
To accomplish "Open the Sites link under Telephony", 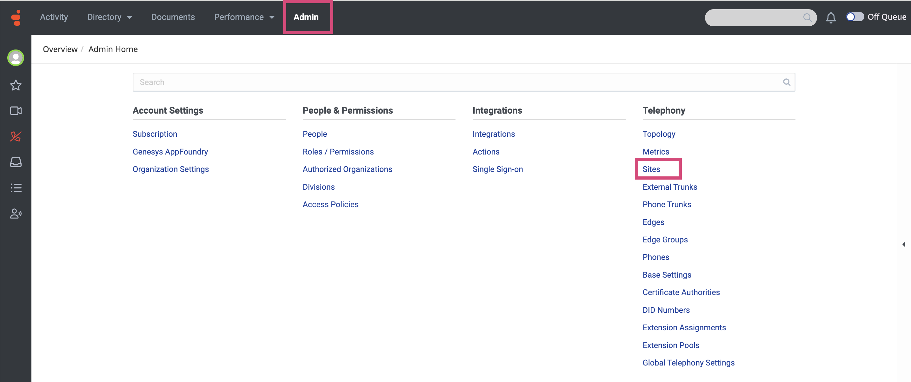I will (651, 169).
